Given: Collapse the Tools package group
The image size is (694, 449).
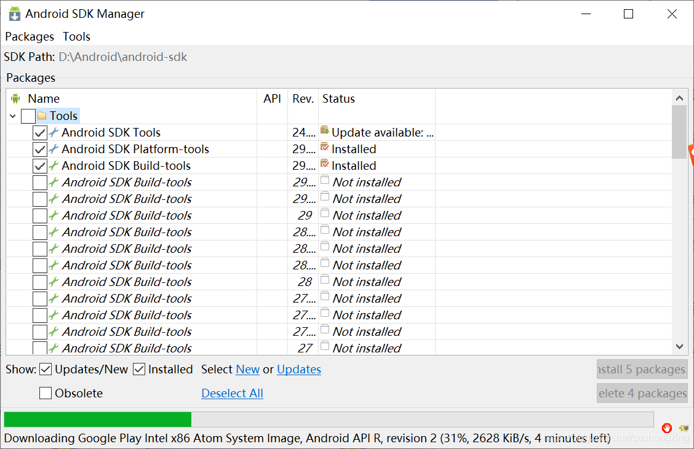Looking at the screenshot, I should pyautogui.click(x=13, y=116).
